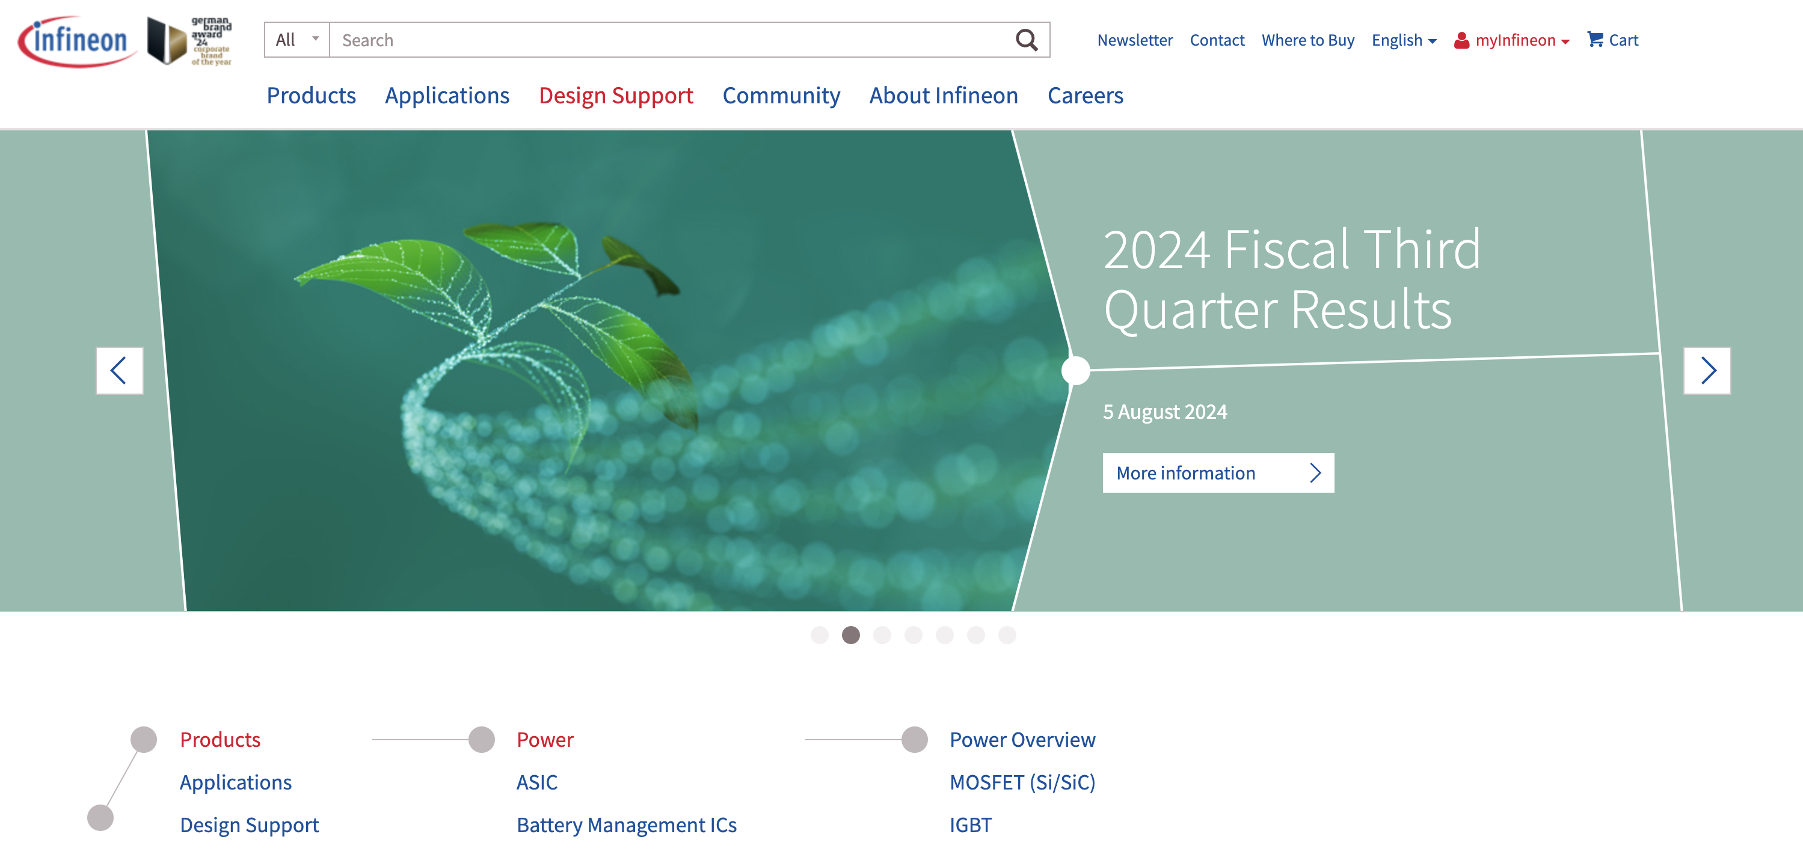Image resolution: width=1803 pixels, height=852 pixels.
Task: Open the Where to Buy link
Action: [1307, 41]
